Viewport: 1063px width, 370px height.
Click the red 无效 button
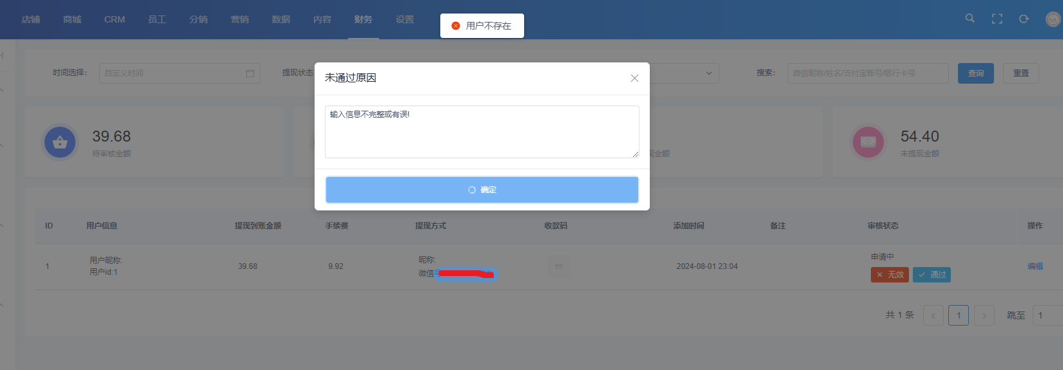click(890, 275)
